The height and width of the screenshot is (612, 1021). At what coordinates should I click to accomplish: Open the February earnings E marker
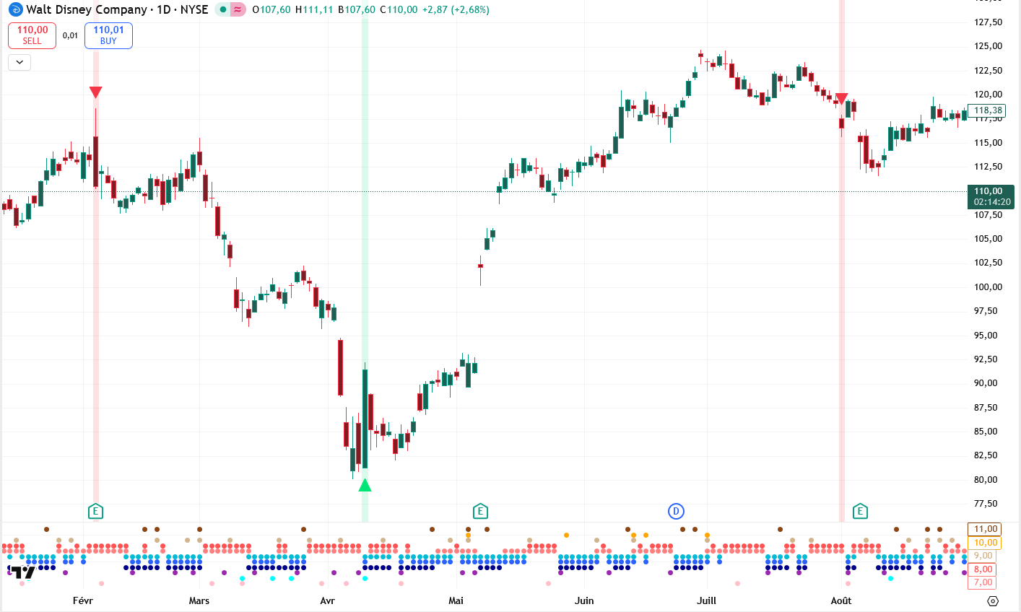pyautogui.click(x=95, y=512)
